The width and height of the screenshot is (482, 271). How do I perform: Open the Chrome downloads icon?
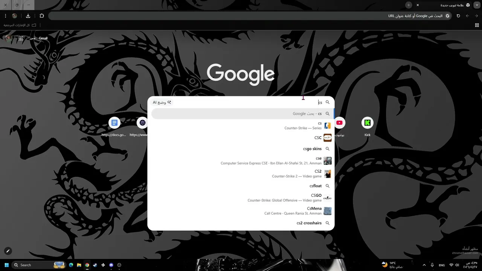click(x=28, y=16)
